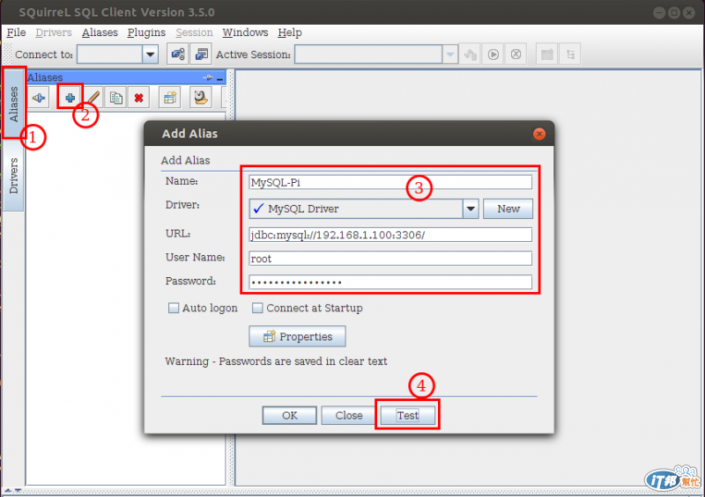This screenshot has height=497, width=705.
Task: Click the User Name field containing root
Action: click(x=390, y=259)
